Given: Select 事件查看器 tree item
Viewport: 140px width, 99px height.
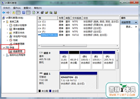Looking at the screenshot, I should [19, 29].
